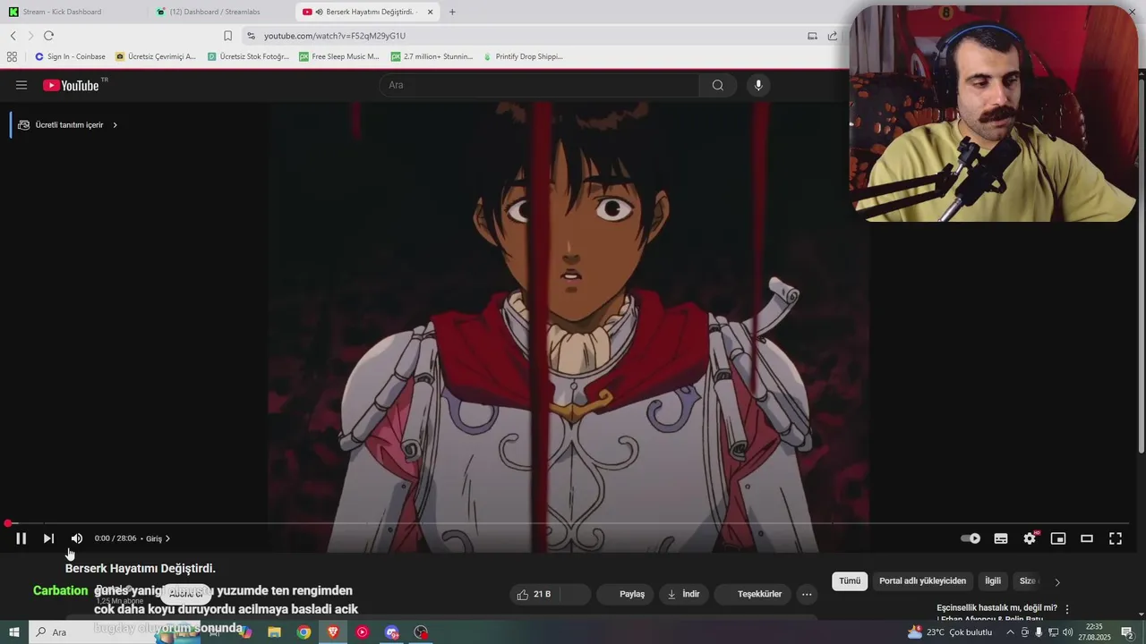Toggle theater mode in the player

1087,538
